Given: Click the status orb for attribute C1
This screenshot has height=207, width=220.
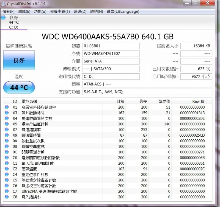Looking at the screenshot, I should [x=7, y=163].
